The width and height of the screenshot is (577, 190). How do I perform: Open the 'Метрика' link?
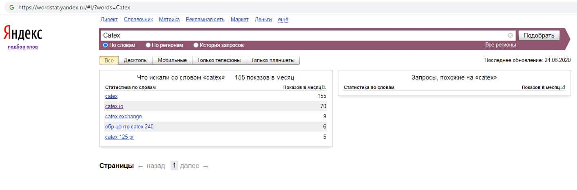(169, 20)
